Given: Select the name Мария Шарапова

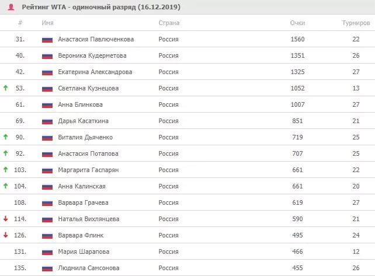Looking at the screenshot, I should [84, 251].
